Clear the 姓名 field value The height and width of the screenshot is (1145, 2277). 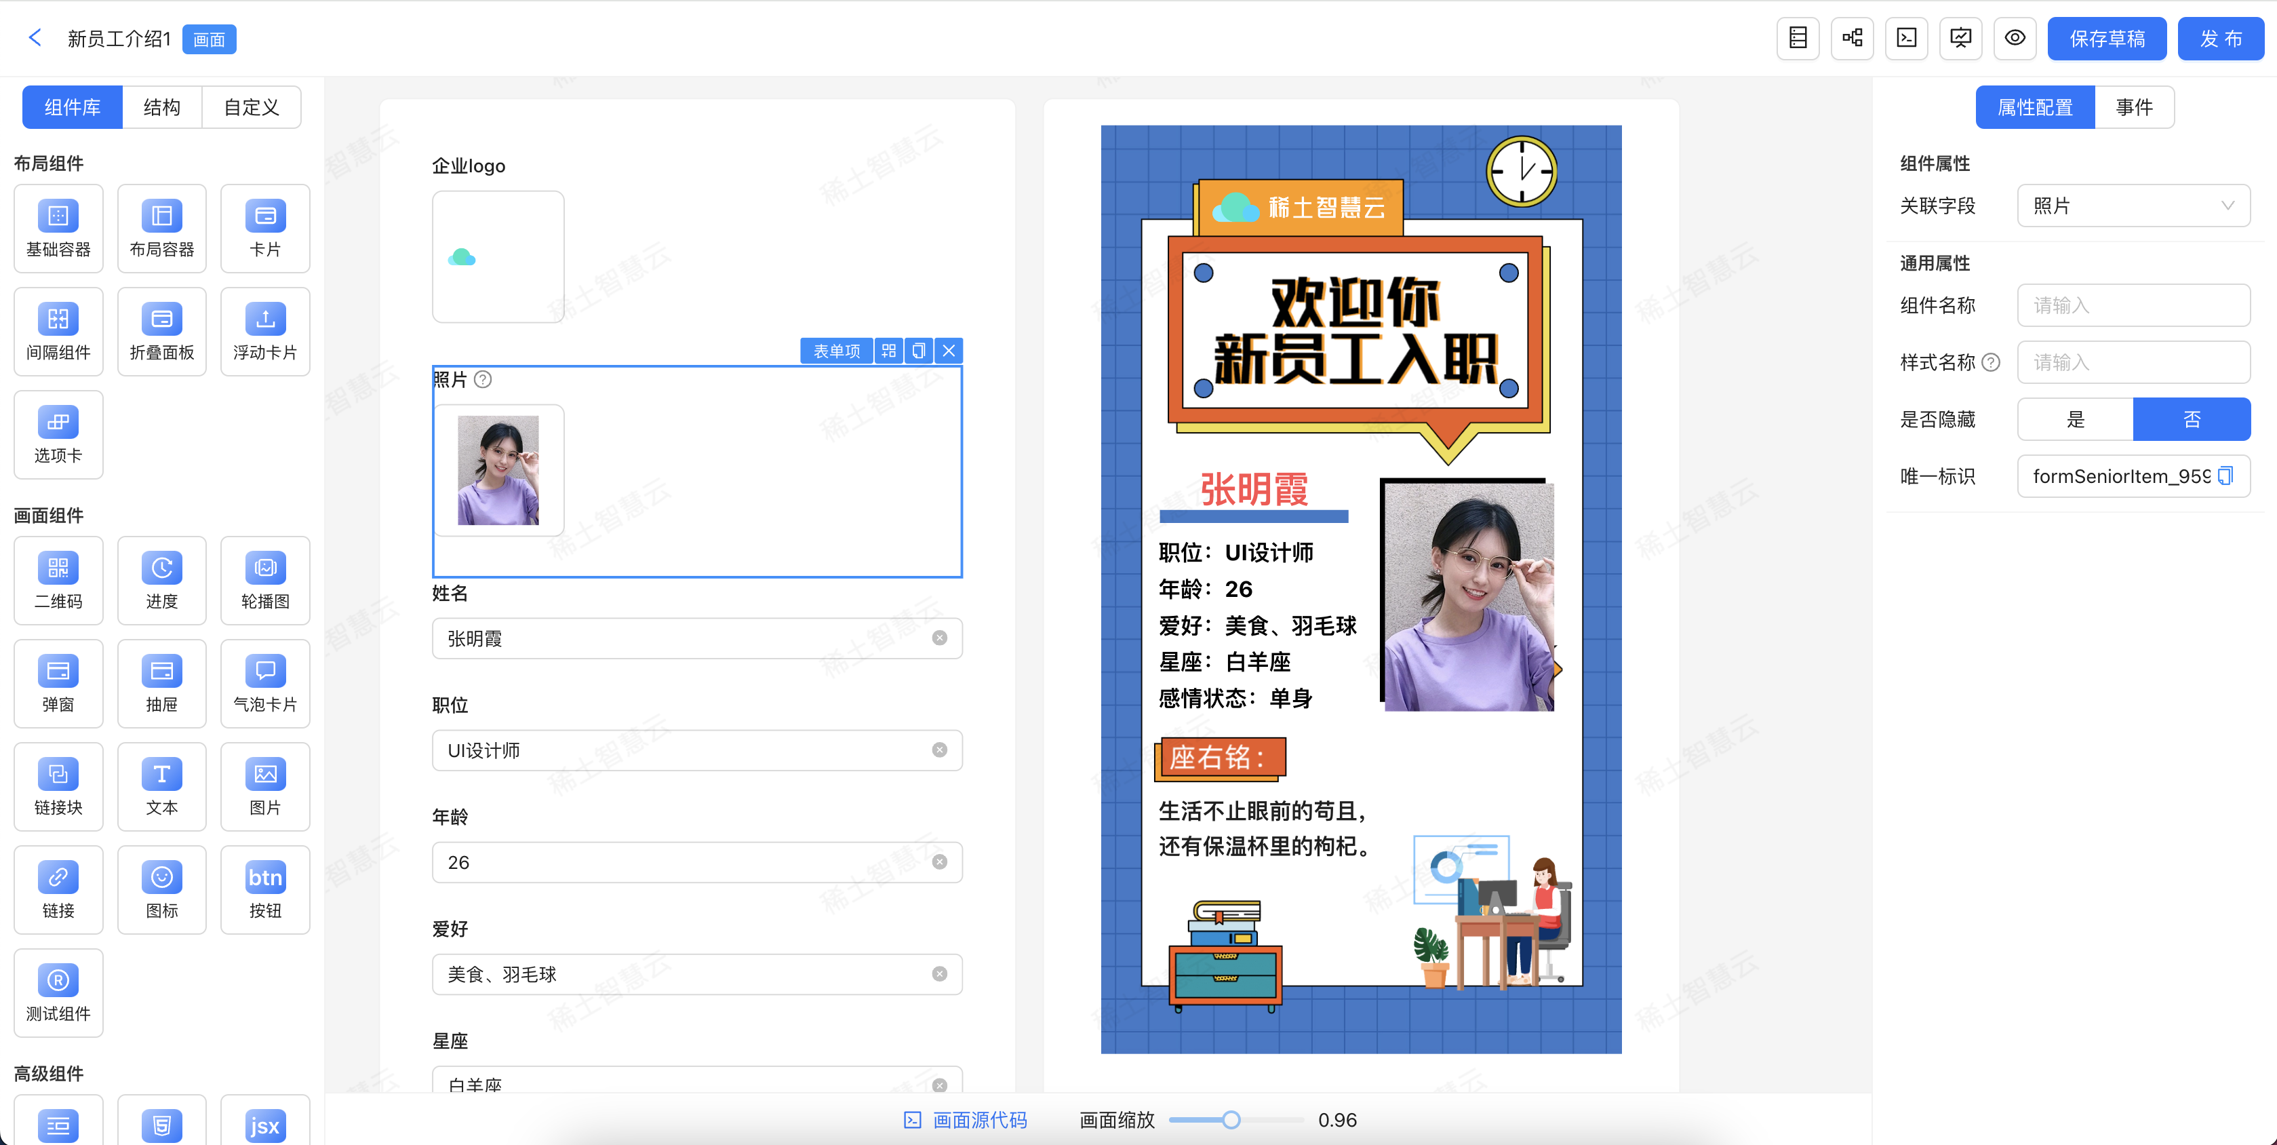coord(940,638)
